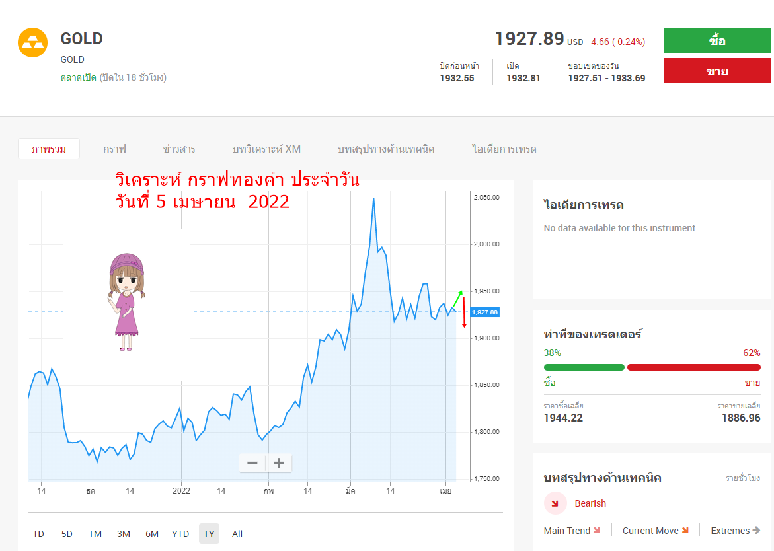774x551 pixels.
Task: Open the บทวิเคราะห์ XM tab
Action: (266, 149)
